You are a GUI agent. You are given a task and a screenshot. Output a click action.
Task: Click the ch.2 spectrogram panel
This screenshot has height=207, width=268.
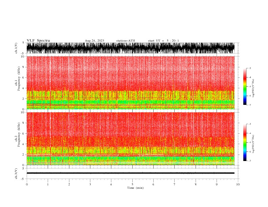click(130, 139)
